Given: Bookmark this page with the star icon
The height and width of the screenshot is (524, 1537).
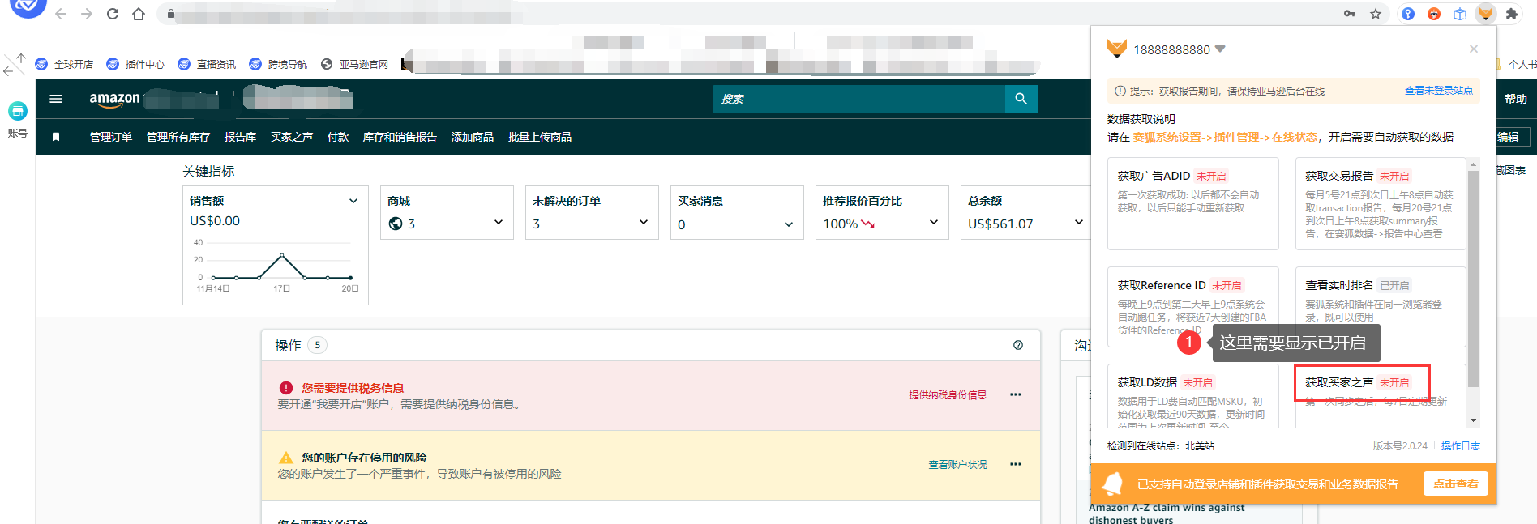Looking at the screenshot, I should pos(1376,14).
